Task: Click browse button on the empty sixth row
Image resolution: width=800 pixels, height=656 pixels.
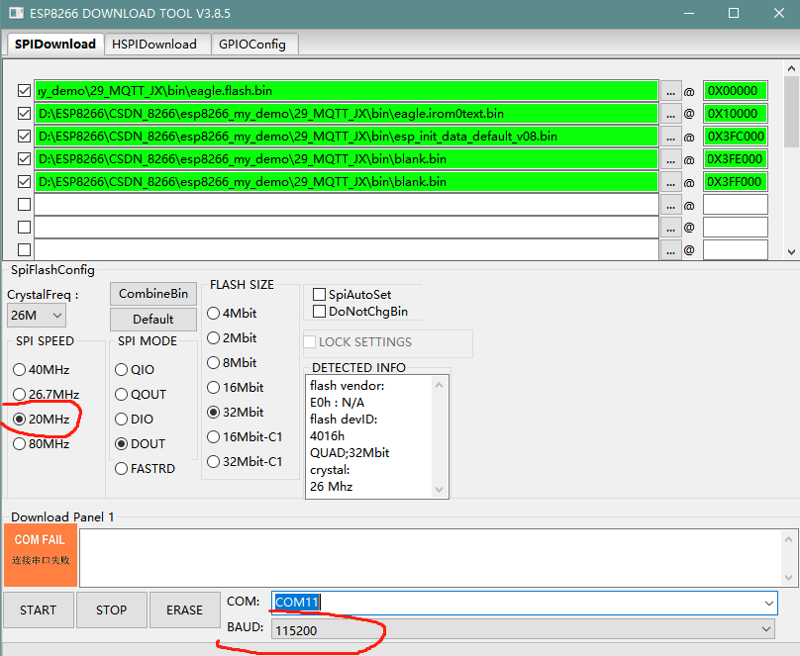Action: (670, 204)
